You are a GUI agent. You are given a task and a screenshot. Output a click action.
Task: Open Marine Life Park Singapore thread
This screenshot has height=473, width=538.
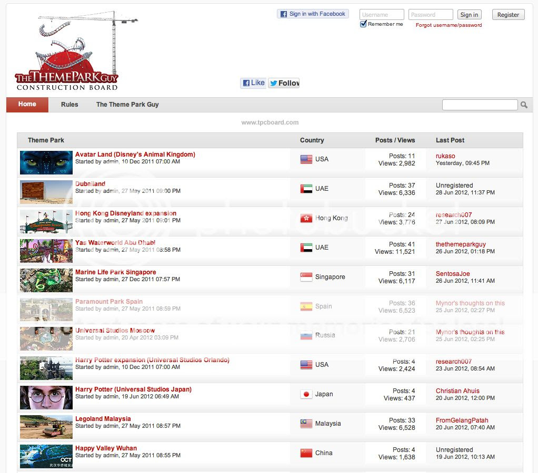point(116,272)
